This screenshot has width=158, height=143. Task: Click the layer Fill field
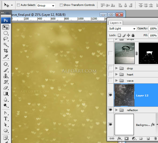pyautogui.click(x=153, y=35)
